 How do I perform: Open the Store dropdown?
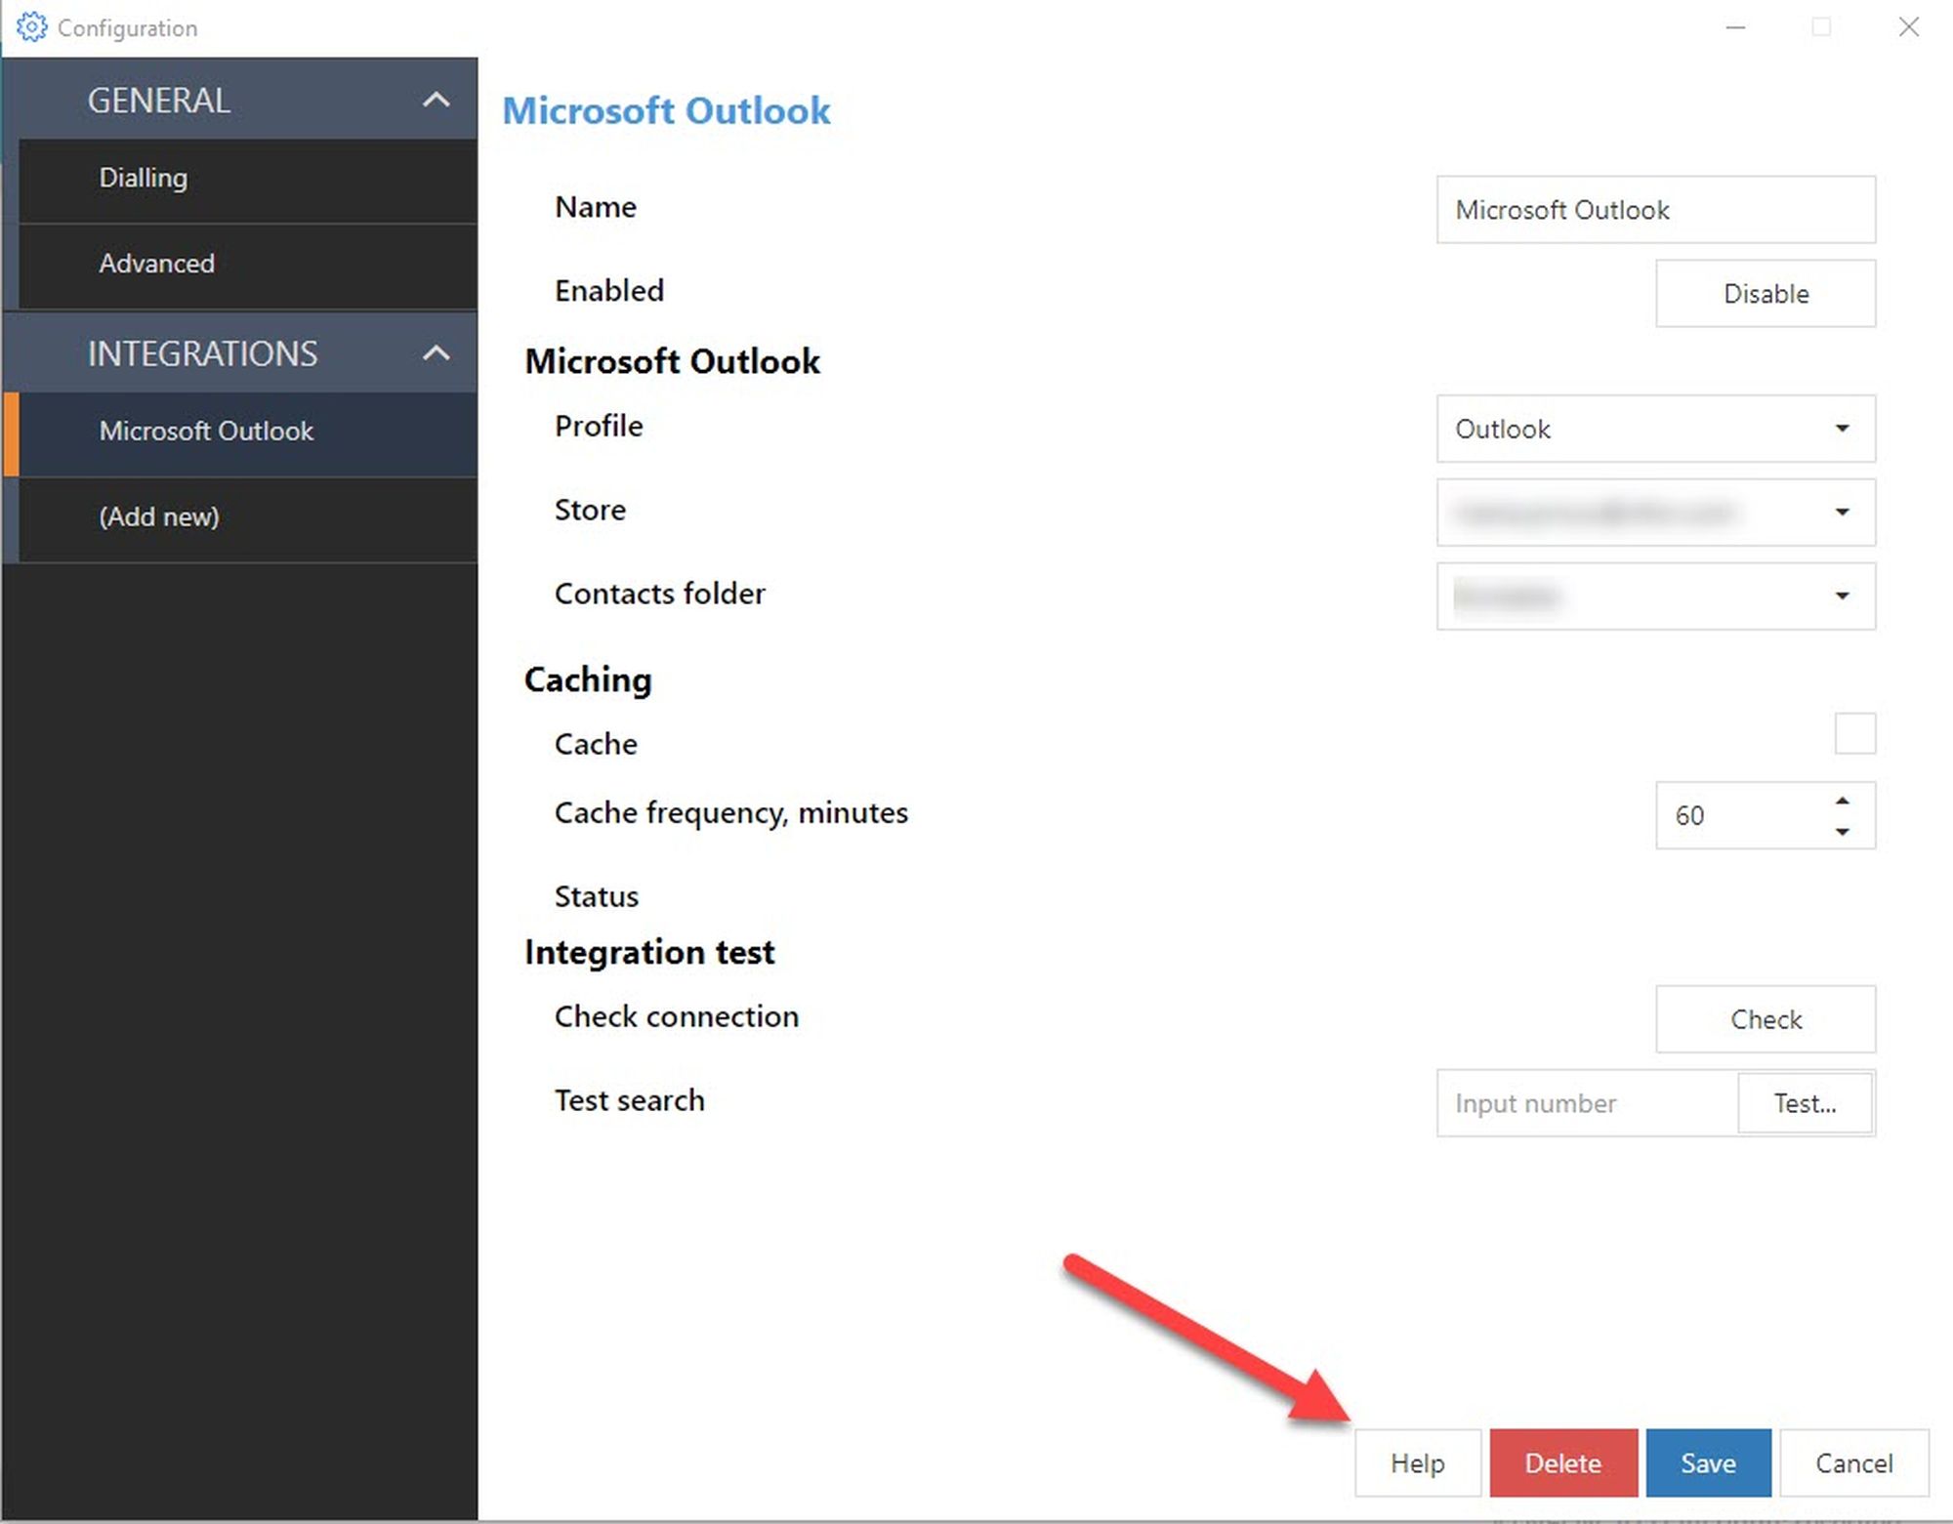[1654, 513]
